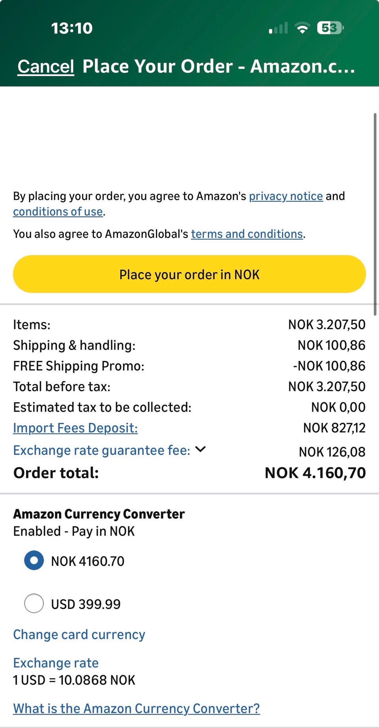
Task: Tap the Place Your Order page title
Action: click(218, 66)
